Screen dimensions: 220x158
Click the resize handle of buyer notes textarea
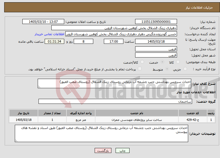(16, 141)
